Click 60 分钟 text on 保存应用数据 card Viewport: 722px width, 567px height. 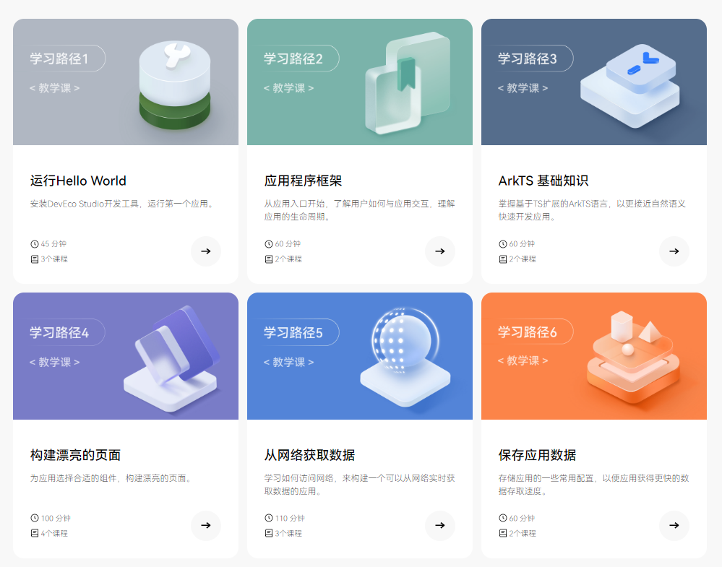click(x=522, y=518)
